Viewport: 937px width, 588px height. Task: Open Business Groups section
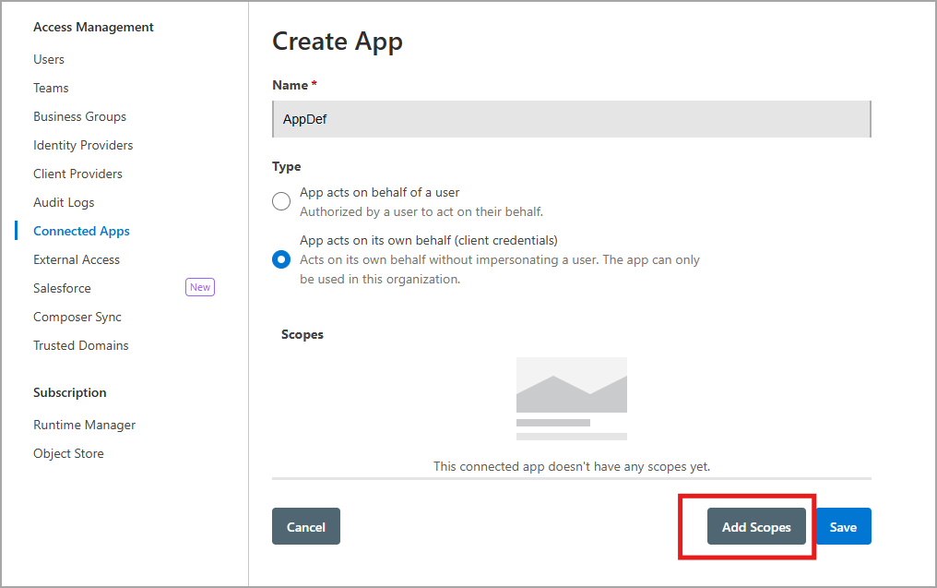coord(79,116)
